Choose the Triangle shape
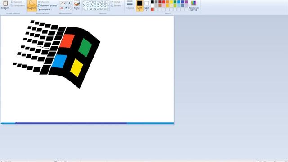Viewport: 288px width, 162px height. tap(105, 2)
